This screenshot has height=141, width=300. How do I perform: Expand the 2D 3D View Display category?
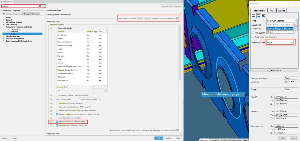point(4,22)
